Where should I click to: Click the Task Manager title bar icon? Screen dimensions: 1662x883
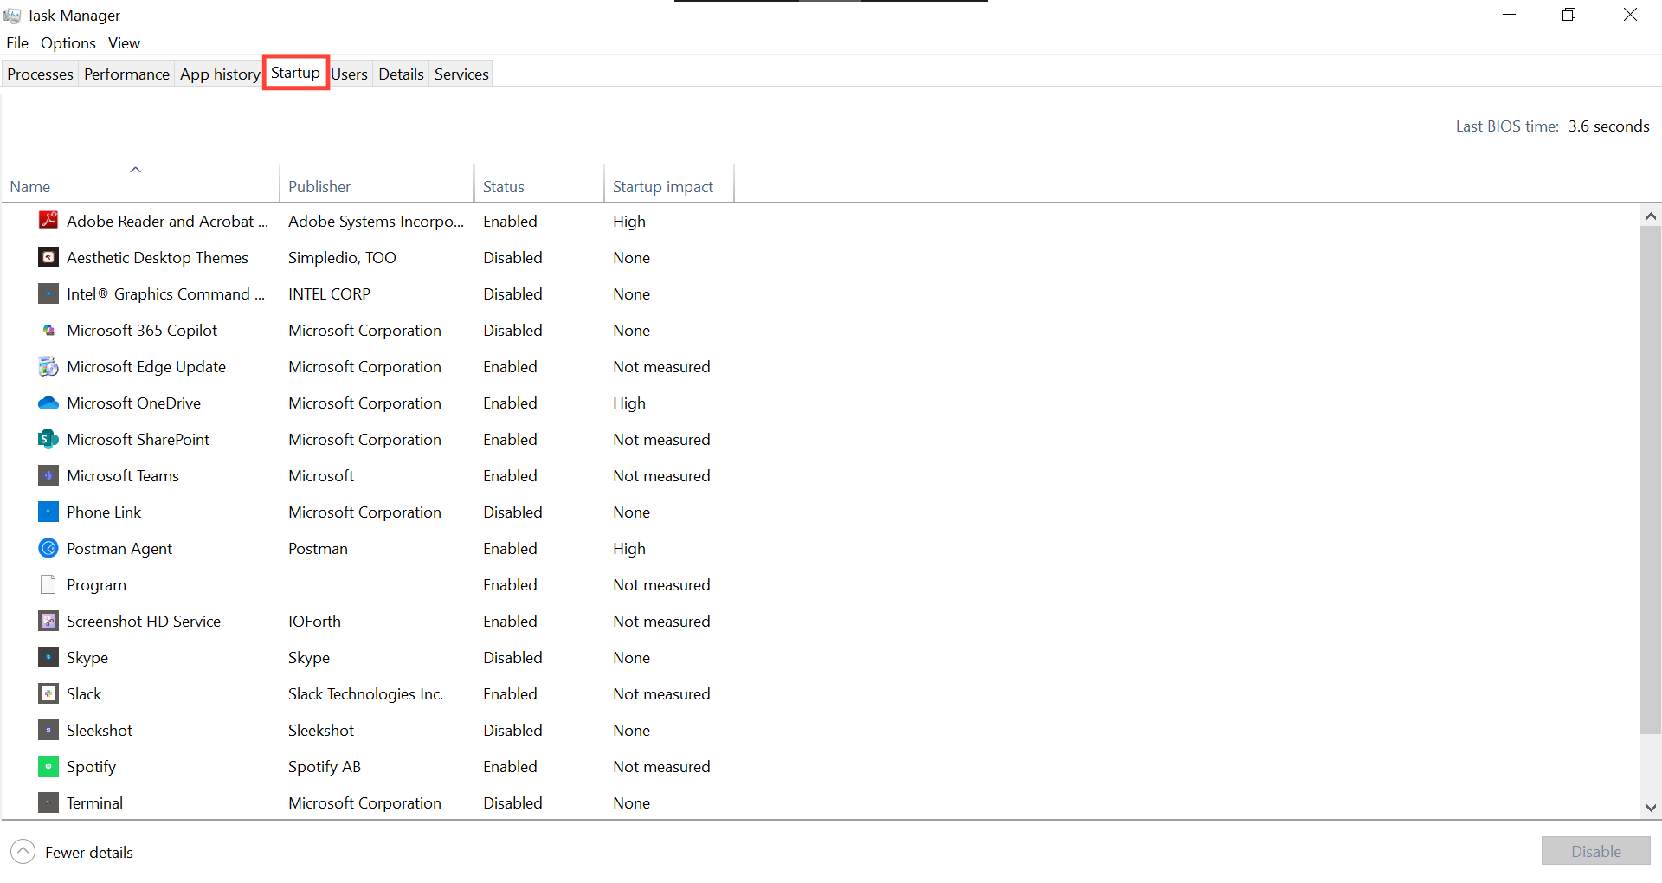12,16
